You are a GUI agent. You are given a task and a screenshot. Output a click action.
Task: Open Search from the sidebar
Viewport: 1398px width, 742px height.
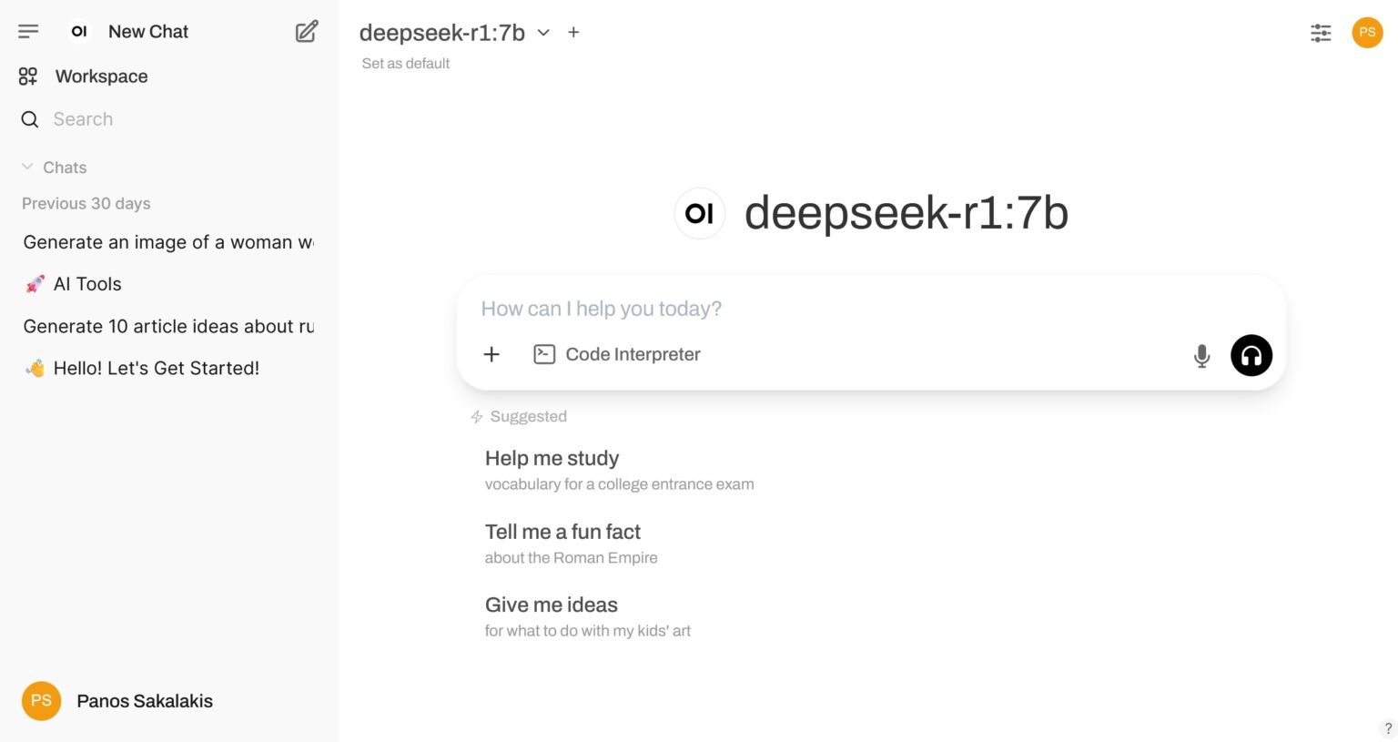click(x=83, y=118)
